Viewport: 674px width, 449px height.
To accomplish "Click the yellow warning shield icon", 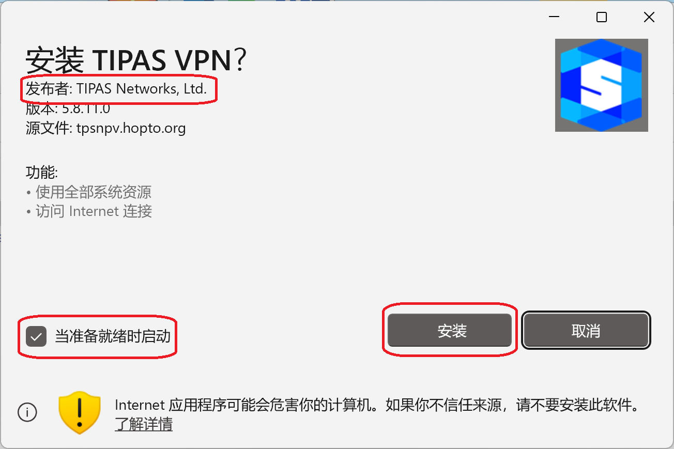I will [x=79, y=411].
